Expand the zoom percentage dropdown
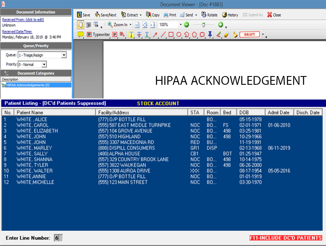326x246 pixels. (180, 25)
